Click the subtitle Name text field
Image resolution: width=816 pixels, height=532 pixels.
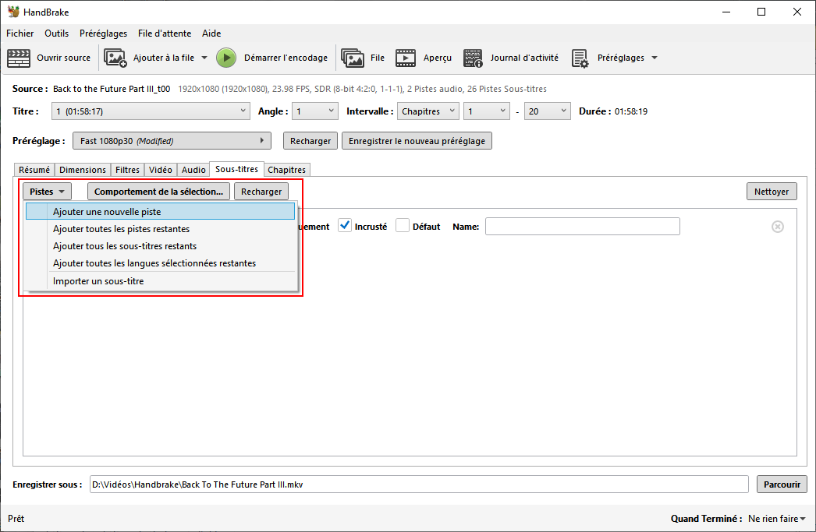582,227
